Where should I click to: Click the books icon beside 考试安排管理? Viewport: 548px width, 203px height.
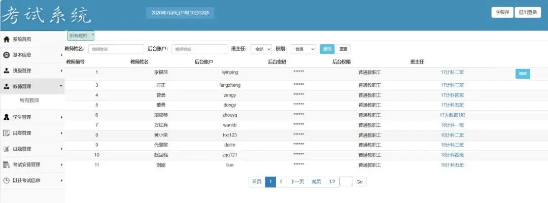point(6,164)
